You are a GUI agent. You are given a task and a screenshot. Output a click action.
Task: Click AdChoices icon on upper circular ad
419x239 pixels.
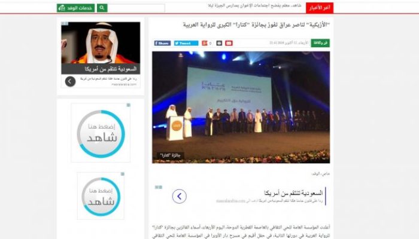[x=128, y=105]
